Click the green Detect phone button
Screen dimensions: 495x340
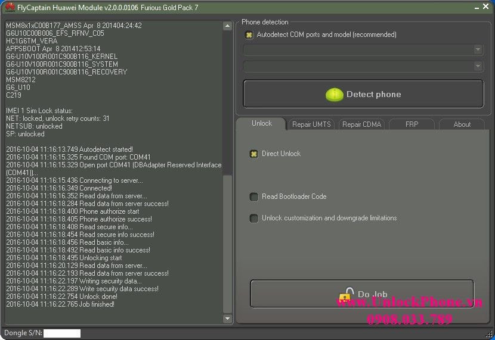(363, 94)
